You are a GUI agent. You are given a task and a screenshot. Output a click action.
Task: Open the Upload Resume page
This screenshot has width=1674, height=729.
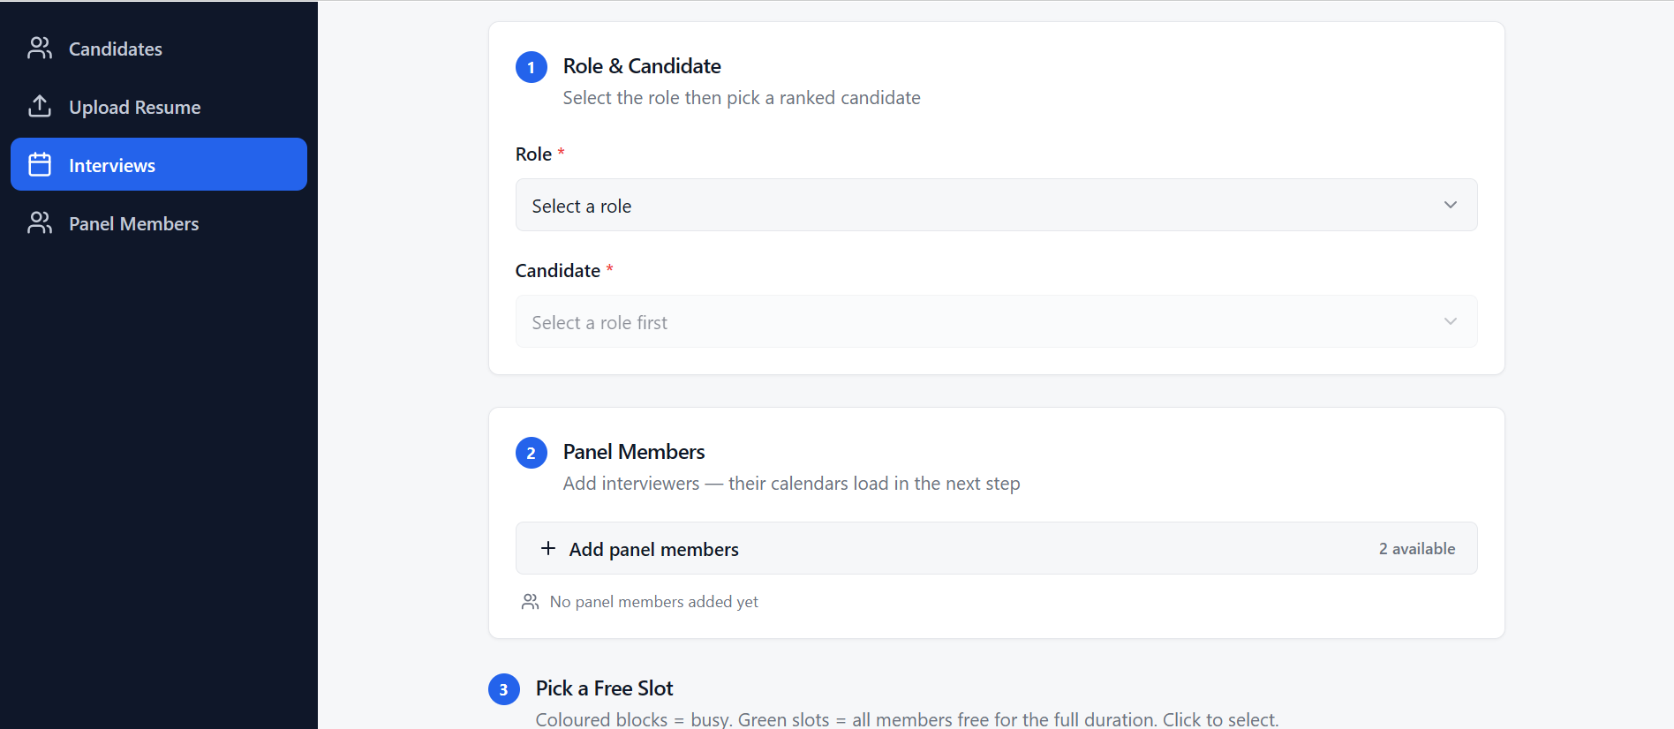point(135,108)
